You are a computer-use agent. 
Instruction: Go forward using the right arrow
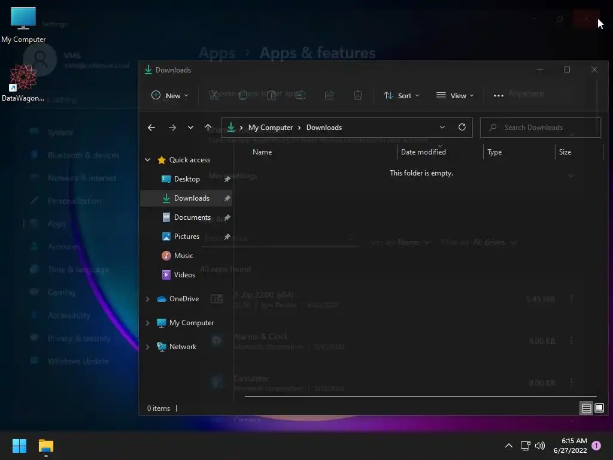pyautogui.click(x=172, y=128)
